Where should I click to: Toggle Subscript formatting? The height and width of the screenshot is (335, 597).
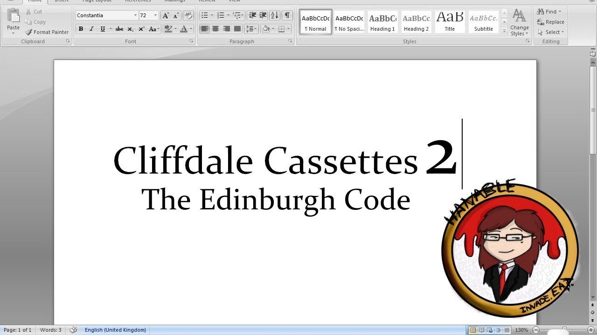[x=131, y=29]
